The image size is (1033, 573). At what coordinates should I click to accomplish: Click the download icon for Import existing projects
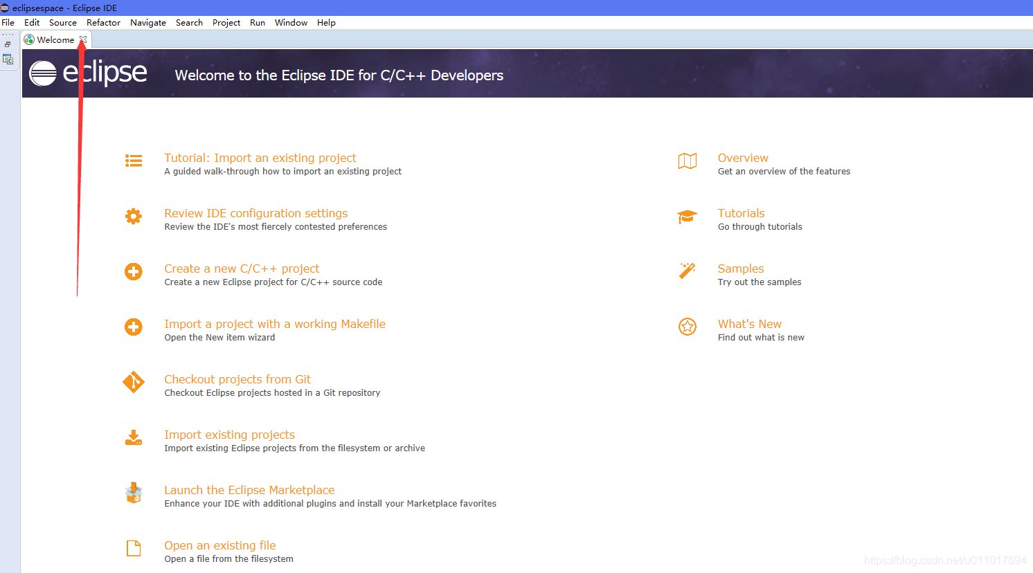tap(134, 437)
